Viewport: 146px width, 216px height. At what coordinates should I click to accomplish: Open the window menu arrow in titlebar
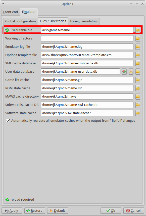point(3,4)
